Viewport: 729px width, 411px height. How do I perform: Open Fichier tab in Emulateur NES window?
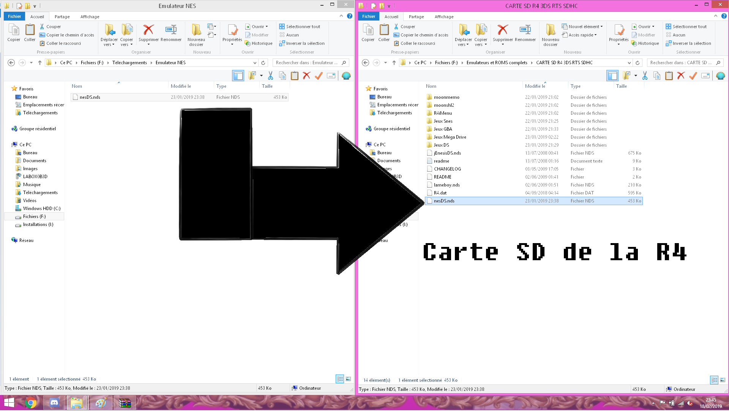pos(14,16)
